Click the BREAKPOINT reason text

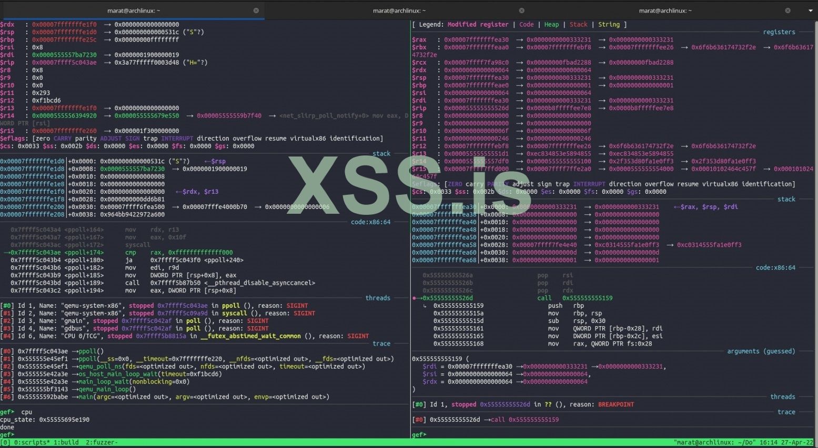[x=616, y=405]
